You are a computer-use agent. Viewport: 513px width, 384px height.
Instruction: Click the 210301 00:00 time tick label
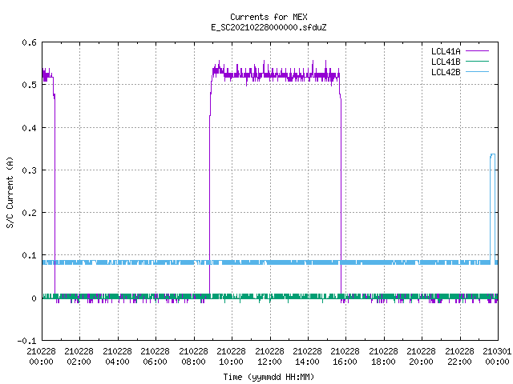click(x=497, y=357)
